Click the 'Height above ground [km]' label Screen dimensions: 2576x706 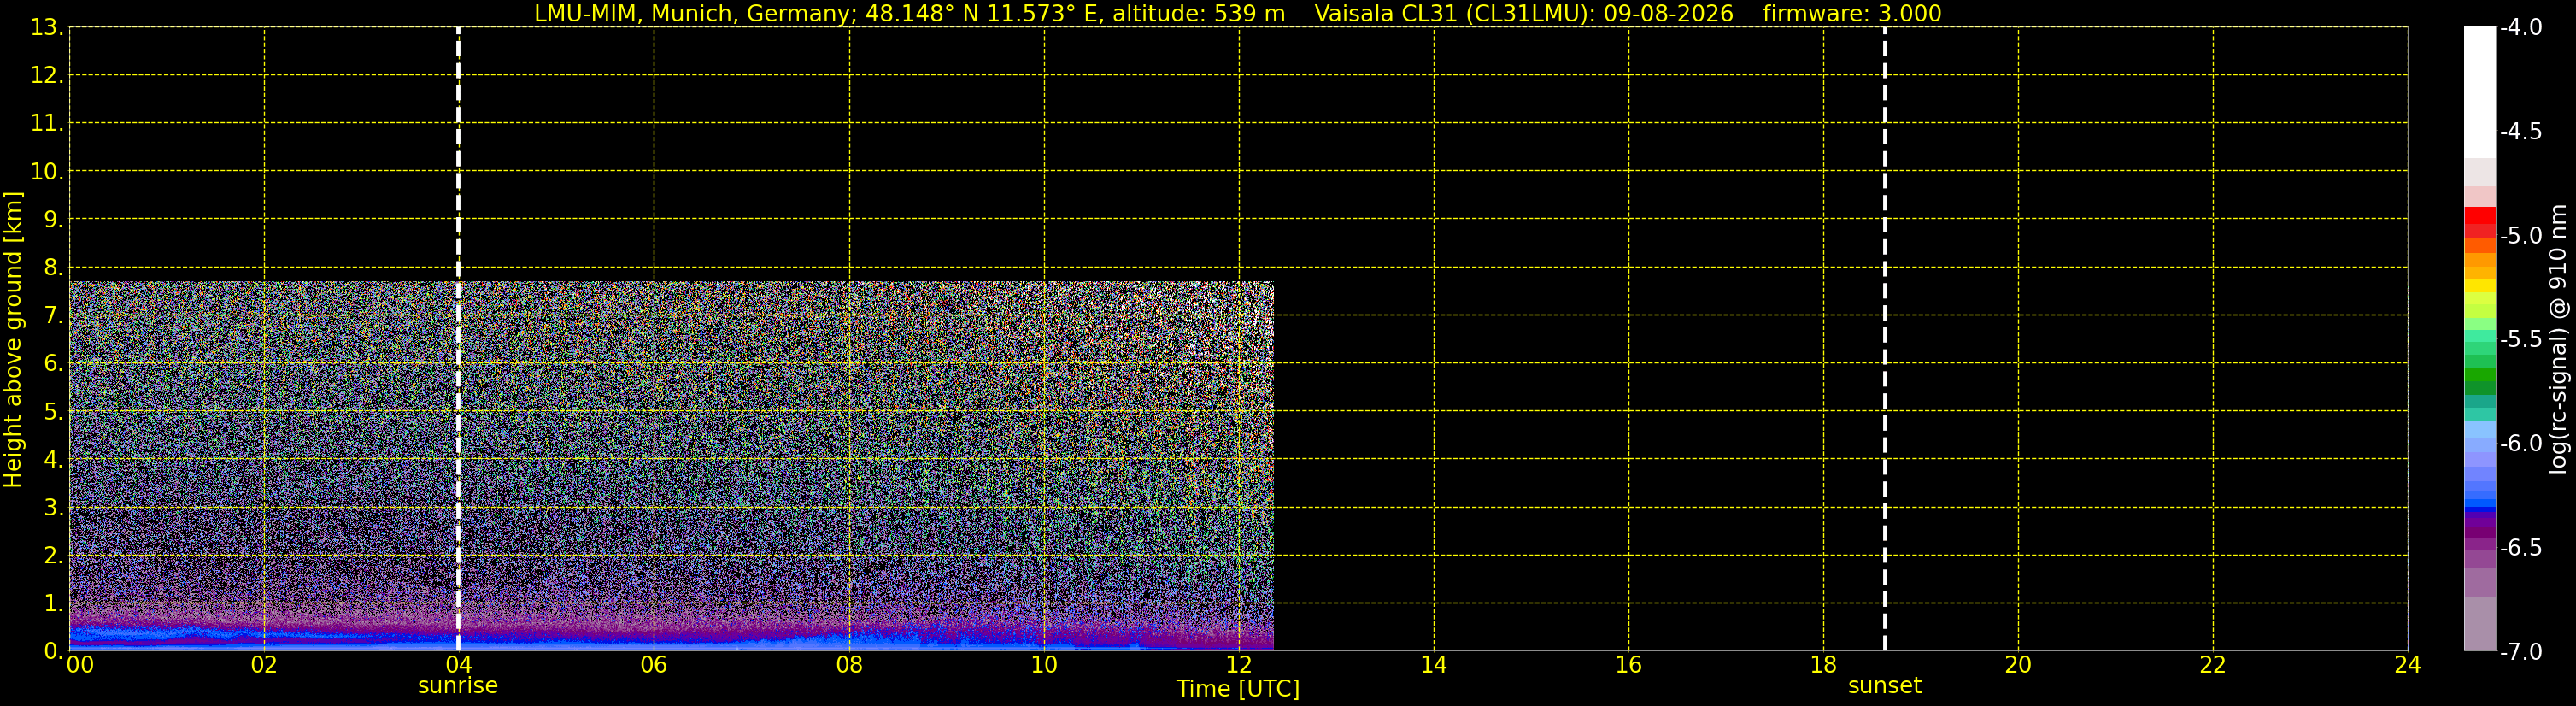[13, 340]
